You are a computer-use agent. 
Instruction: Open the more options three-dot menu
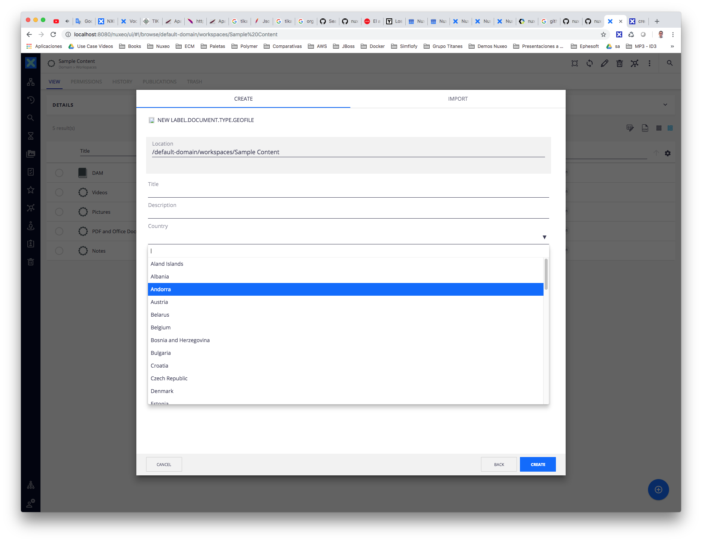pyautogui.click(x=650, y=63)
